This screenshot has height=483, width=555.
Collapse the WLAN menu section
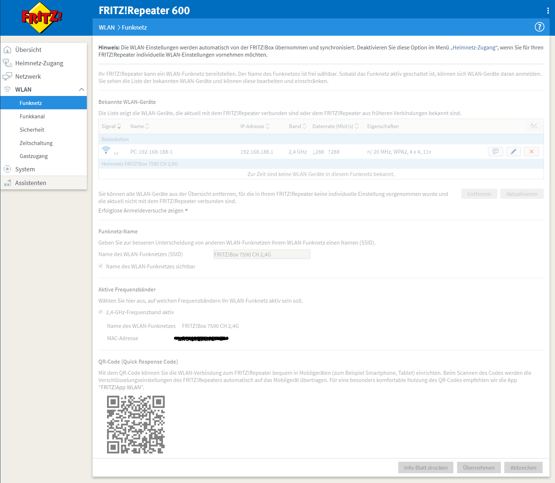82,89
